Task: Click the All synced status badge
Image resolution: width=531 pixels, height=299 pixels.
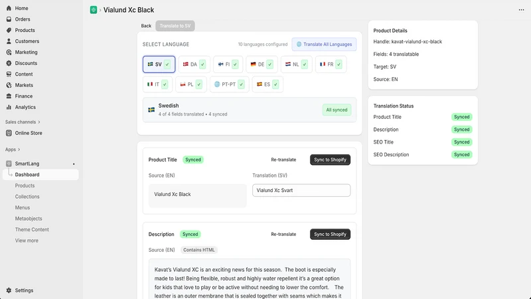Action: 337,110
